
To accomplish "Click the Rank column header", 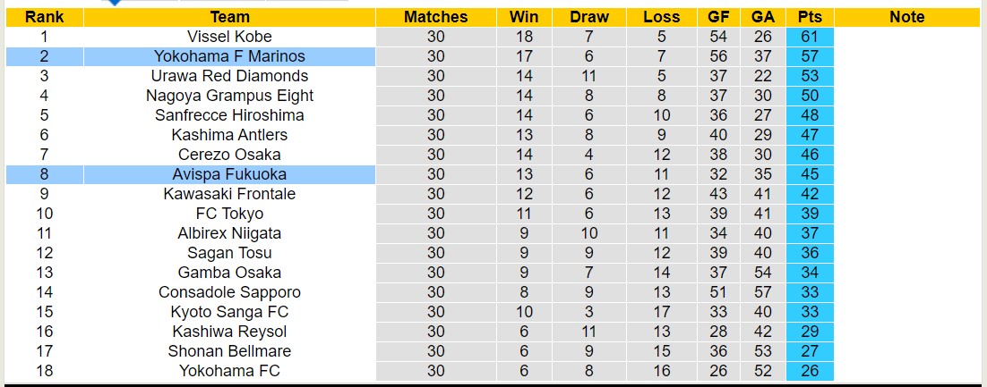I will 44,17.
